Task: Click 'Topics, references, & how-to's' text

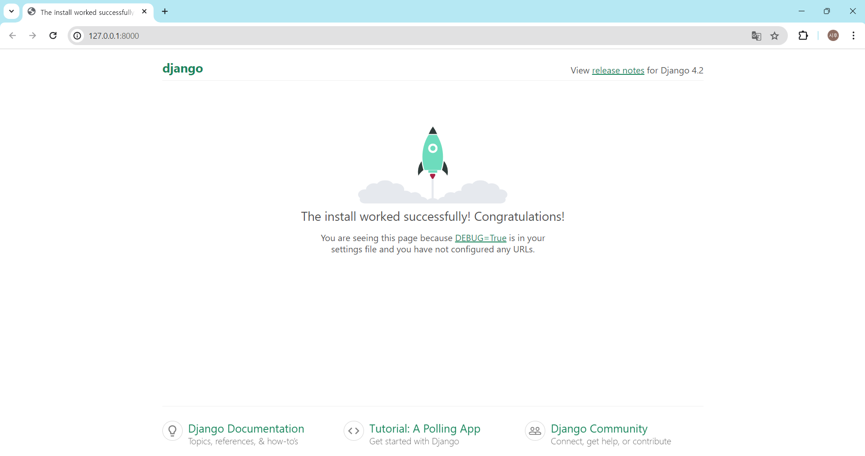Action: 243,442
